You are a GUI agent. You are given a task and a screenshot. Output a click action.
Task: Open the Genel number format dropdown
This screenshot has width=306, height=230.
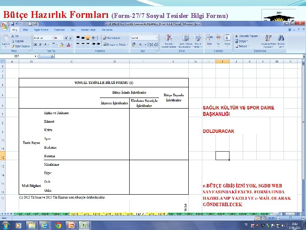click(x=156, y=38)
